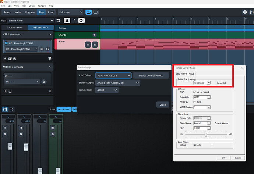254x174 pixels.
Task: Open the Full score layout dropdown
Action: (71, 12)
